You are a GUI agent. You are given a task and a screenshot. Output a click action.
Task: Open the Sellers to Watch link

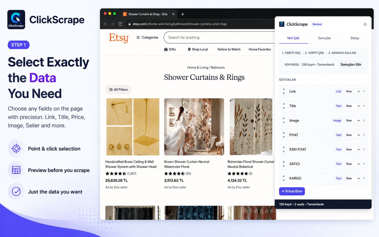[x=229, y=49]
